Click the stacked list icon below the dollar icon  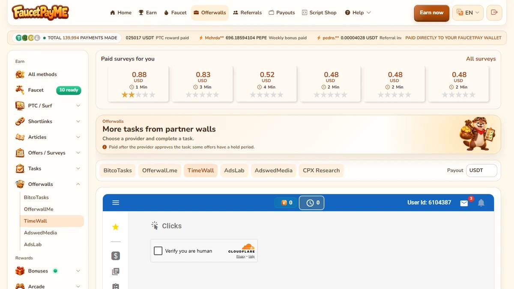(x=116, y=271)
